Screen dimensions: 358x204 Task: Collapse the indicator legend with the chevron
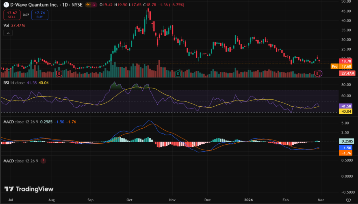click(8, 33)
